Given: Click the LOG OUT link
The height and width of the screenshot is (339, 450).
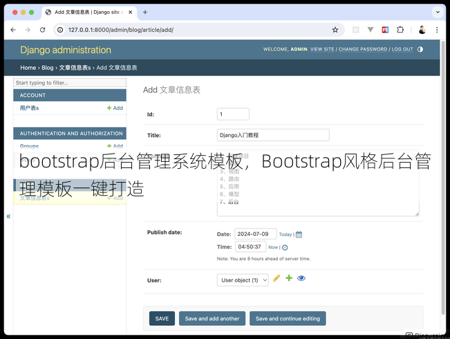Looking at the screenshot, I should click(x=402, y=49).
